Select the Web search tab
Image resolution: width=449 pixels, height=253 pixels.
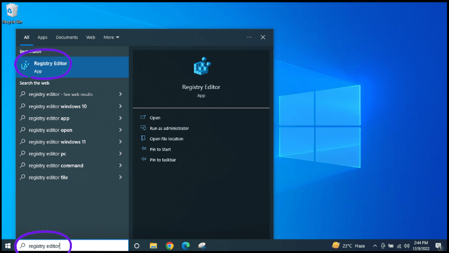tap(90, 37)
